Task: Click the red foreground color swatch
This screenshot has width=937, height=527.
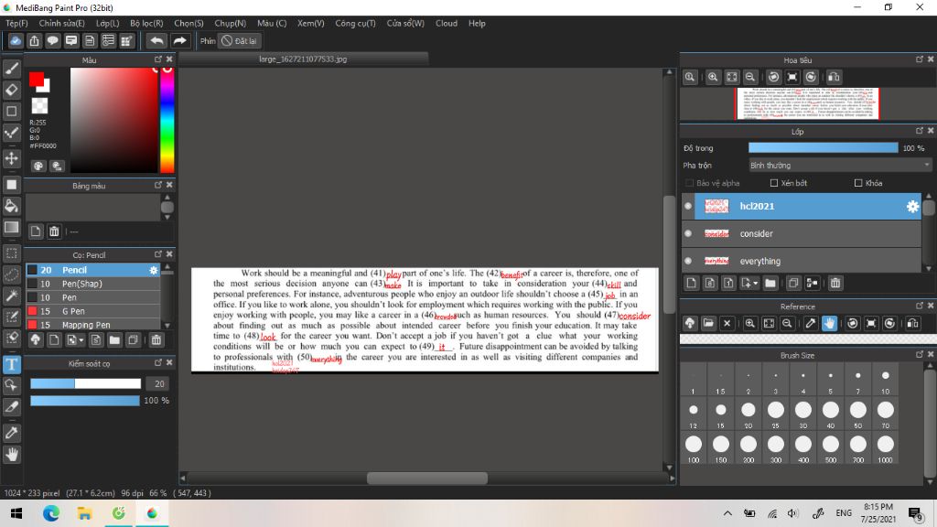Action: point(37,79)
